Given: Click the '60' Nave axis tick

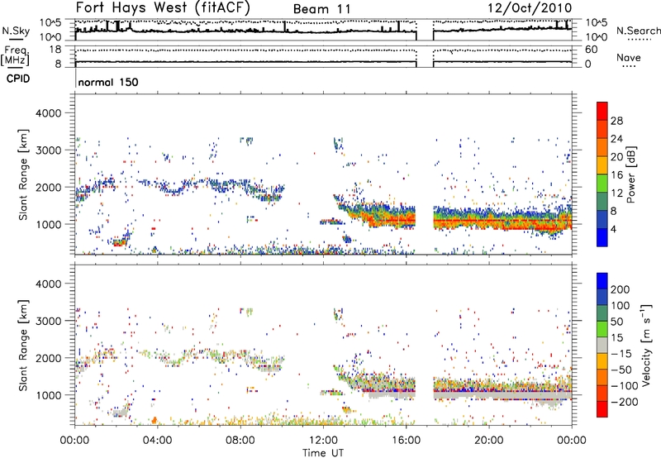Looking at the screenshot, I should (591, 50).
